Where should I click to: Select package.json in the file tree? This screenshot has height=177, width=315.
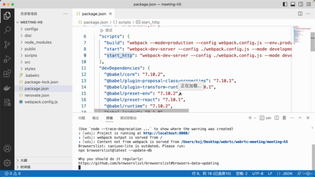(x=43, y=88)
